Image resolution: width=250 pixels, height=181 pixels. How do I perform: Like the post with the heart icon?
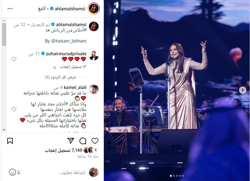click(x=95, y=141)
